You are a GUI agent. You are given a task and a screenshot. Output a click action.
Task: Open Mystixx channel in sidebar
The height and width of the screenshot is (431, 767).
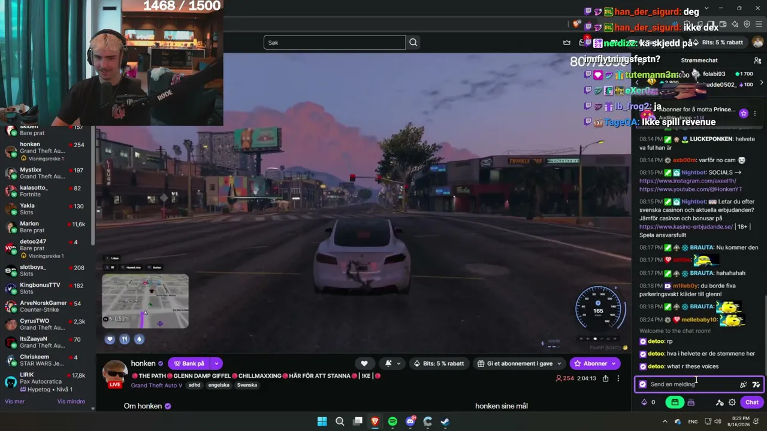[47, 174]
